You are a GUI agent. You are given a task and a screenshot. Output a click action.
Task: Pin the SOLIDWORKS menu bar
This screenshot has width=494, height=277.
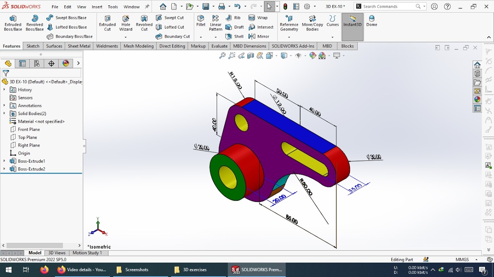coord(147,7)
